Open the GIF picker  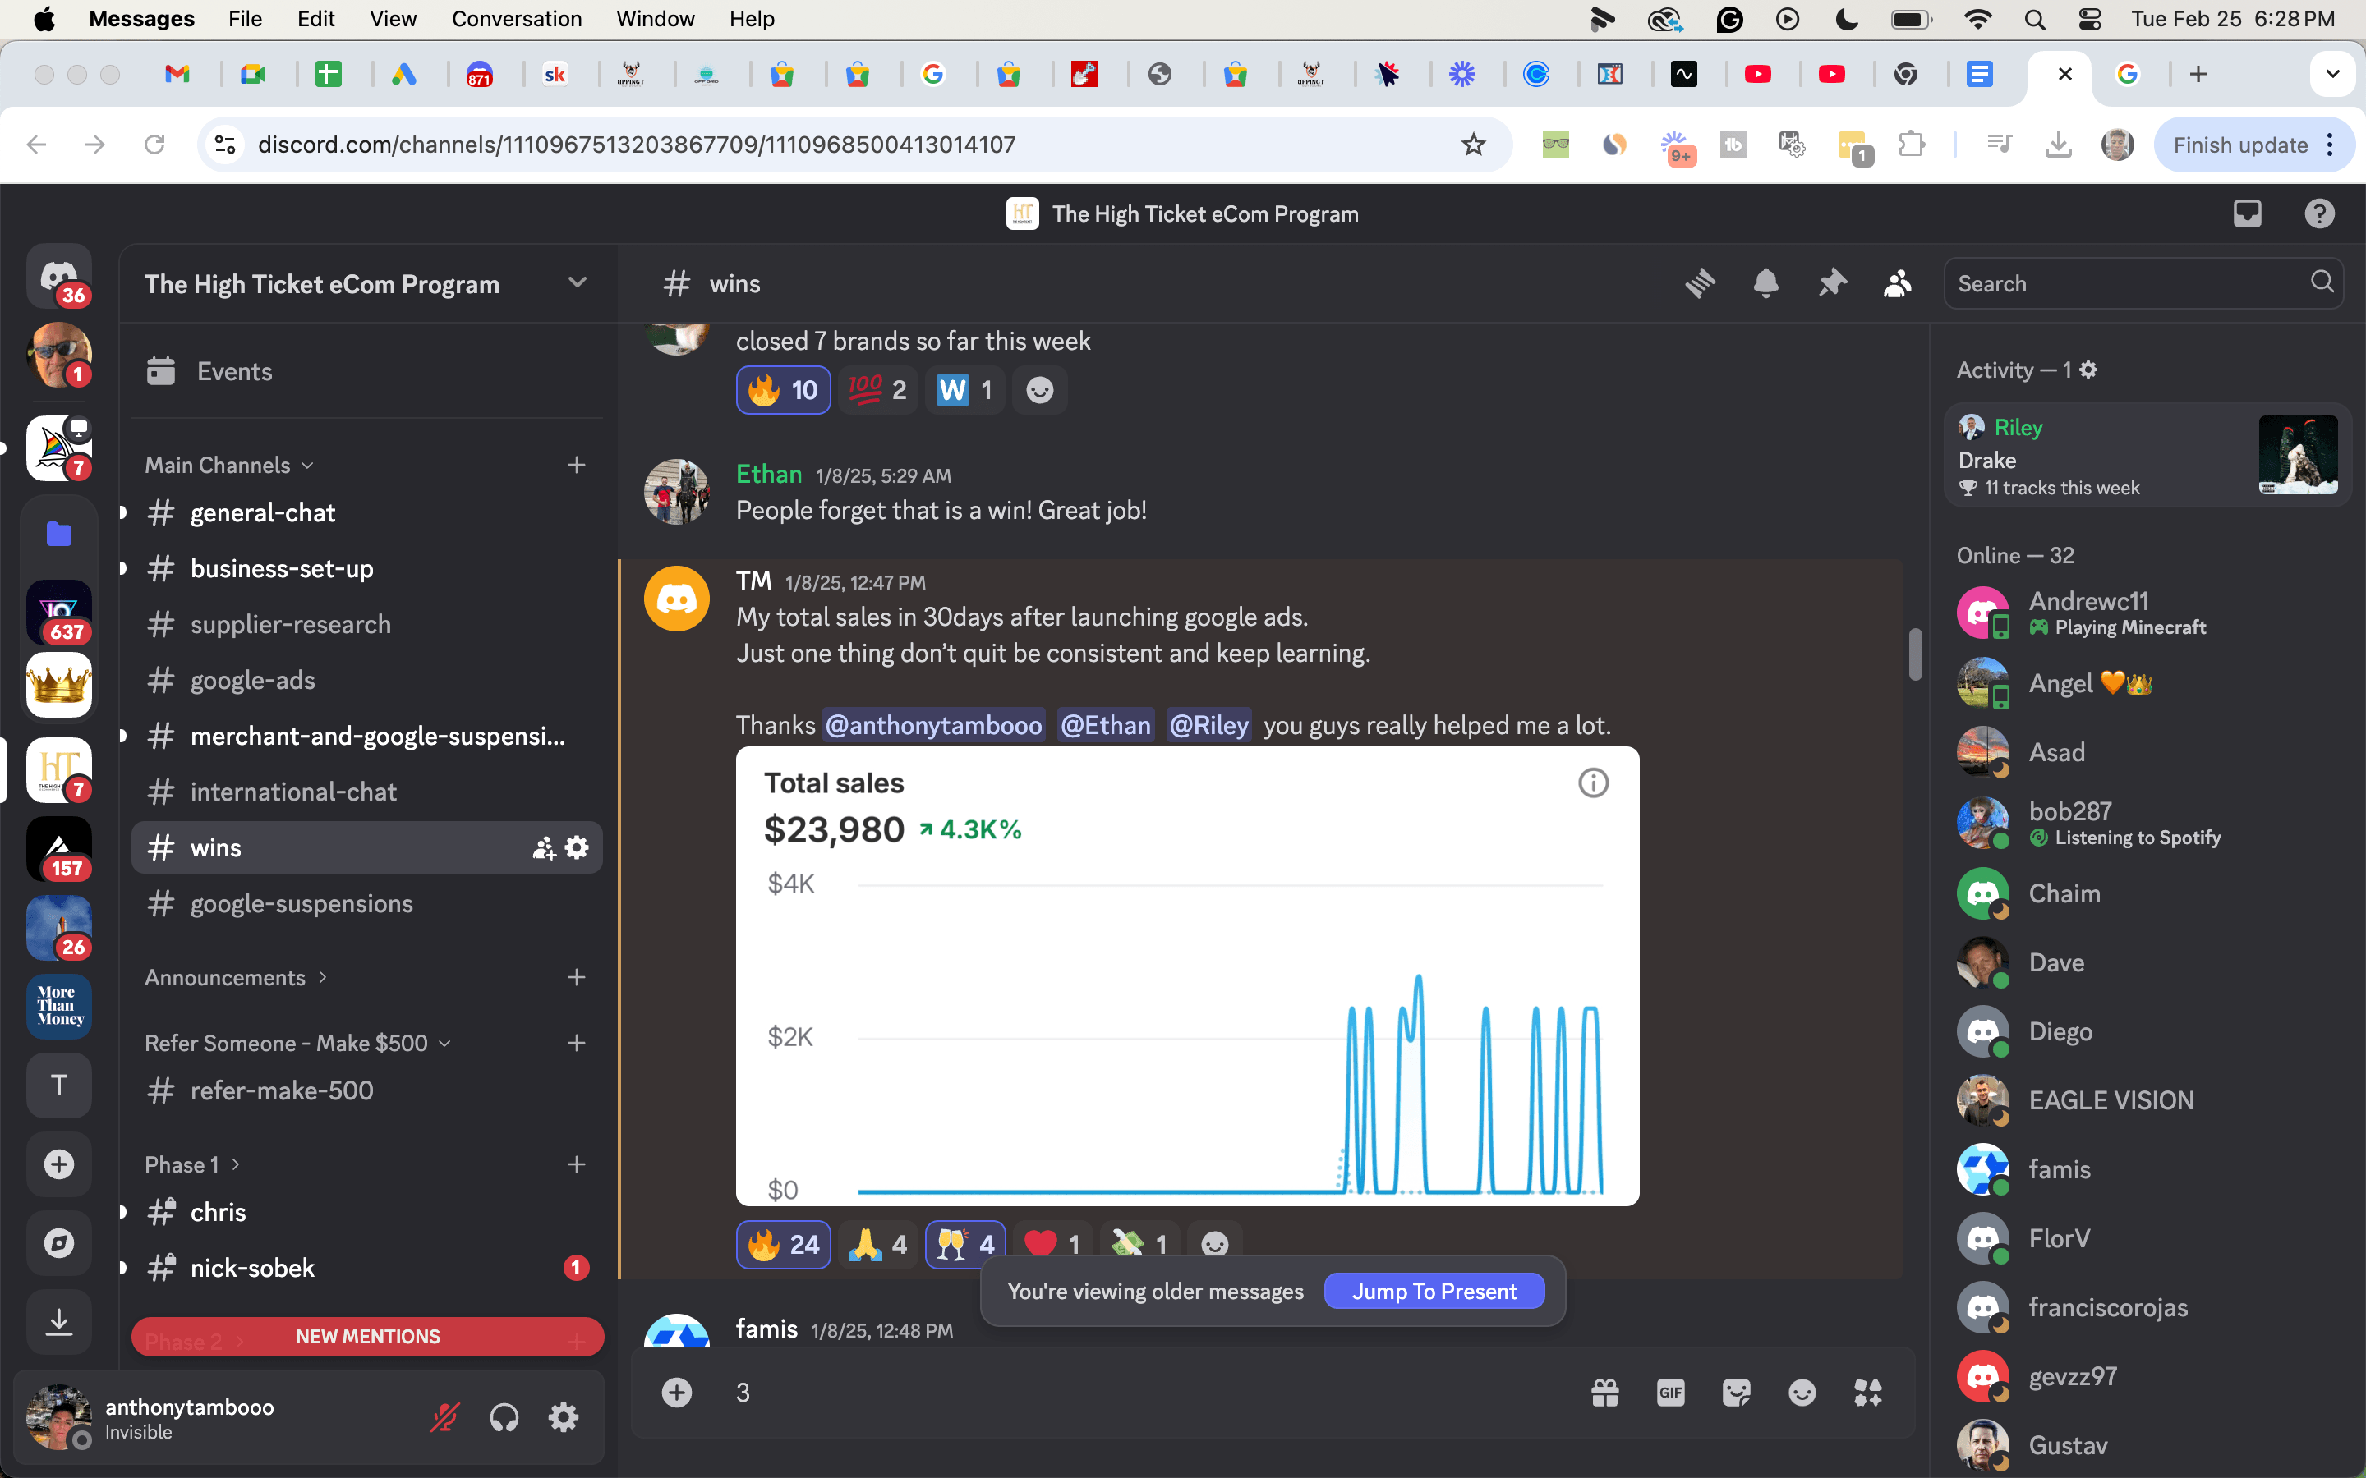click(x=1671, y=1392)
